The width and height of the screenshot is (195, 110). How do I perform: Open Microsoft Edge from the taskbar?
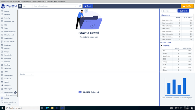tap(47, 108)
